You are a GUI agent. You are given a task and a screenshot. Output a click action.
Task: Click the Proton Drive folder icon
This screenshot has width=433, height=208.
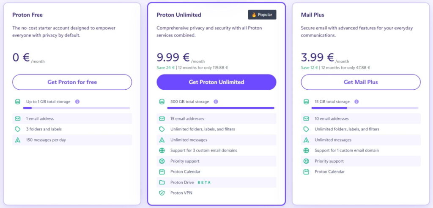point(162,182)
